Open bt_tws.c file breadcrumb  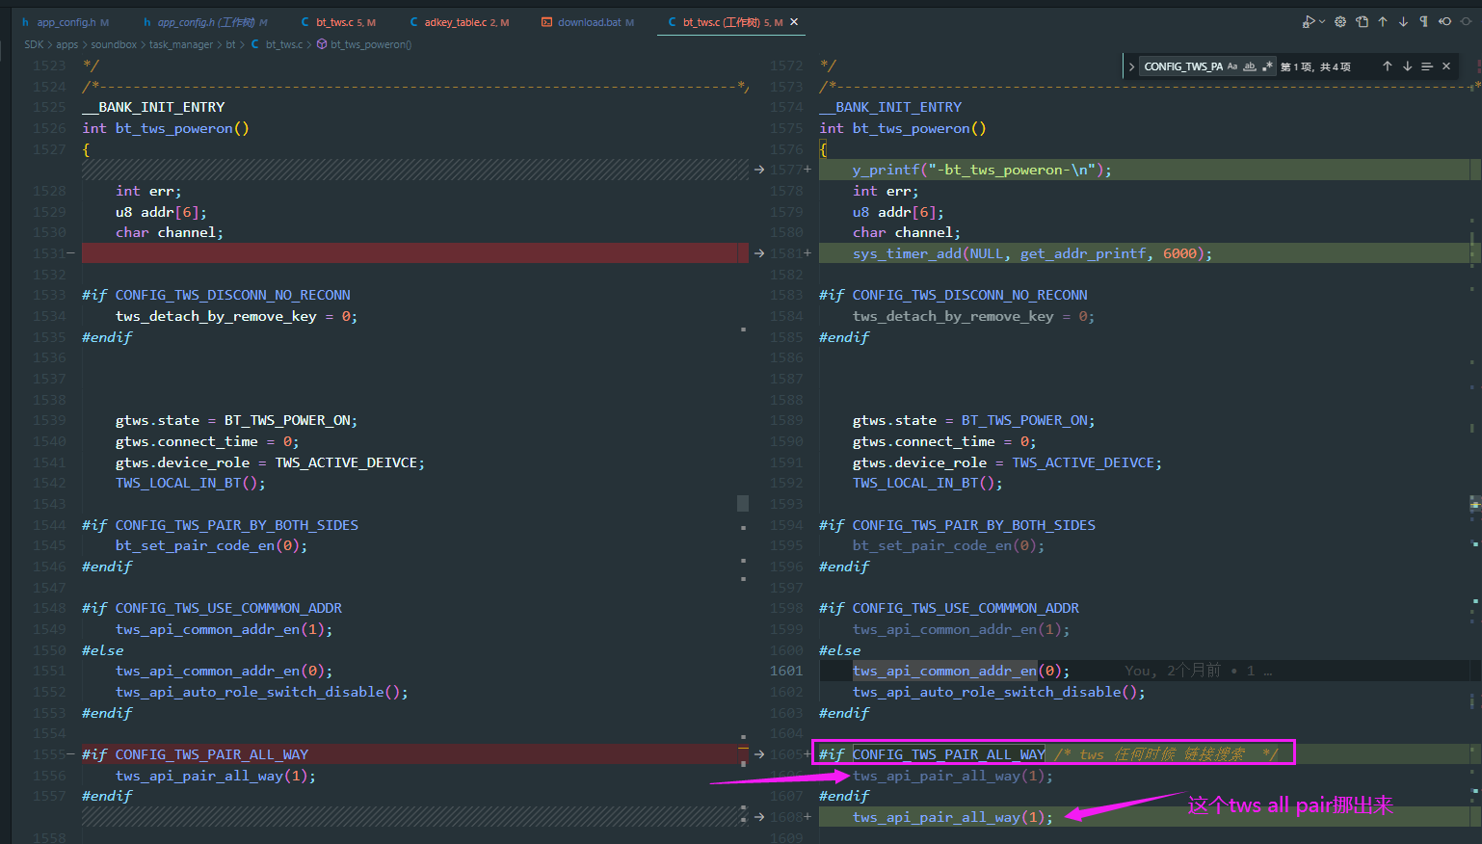point(277,44)
